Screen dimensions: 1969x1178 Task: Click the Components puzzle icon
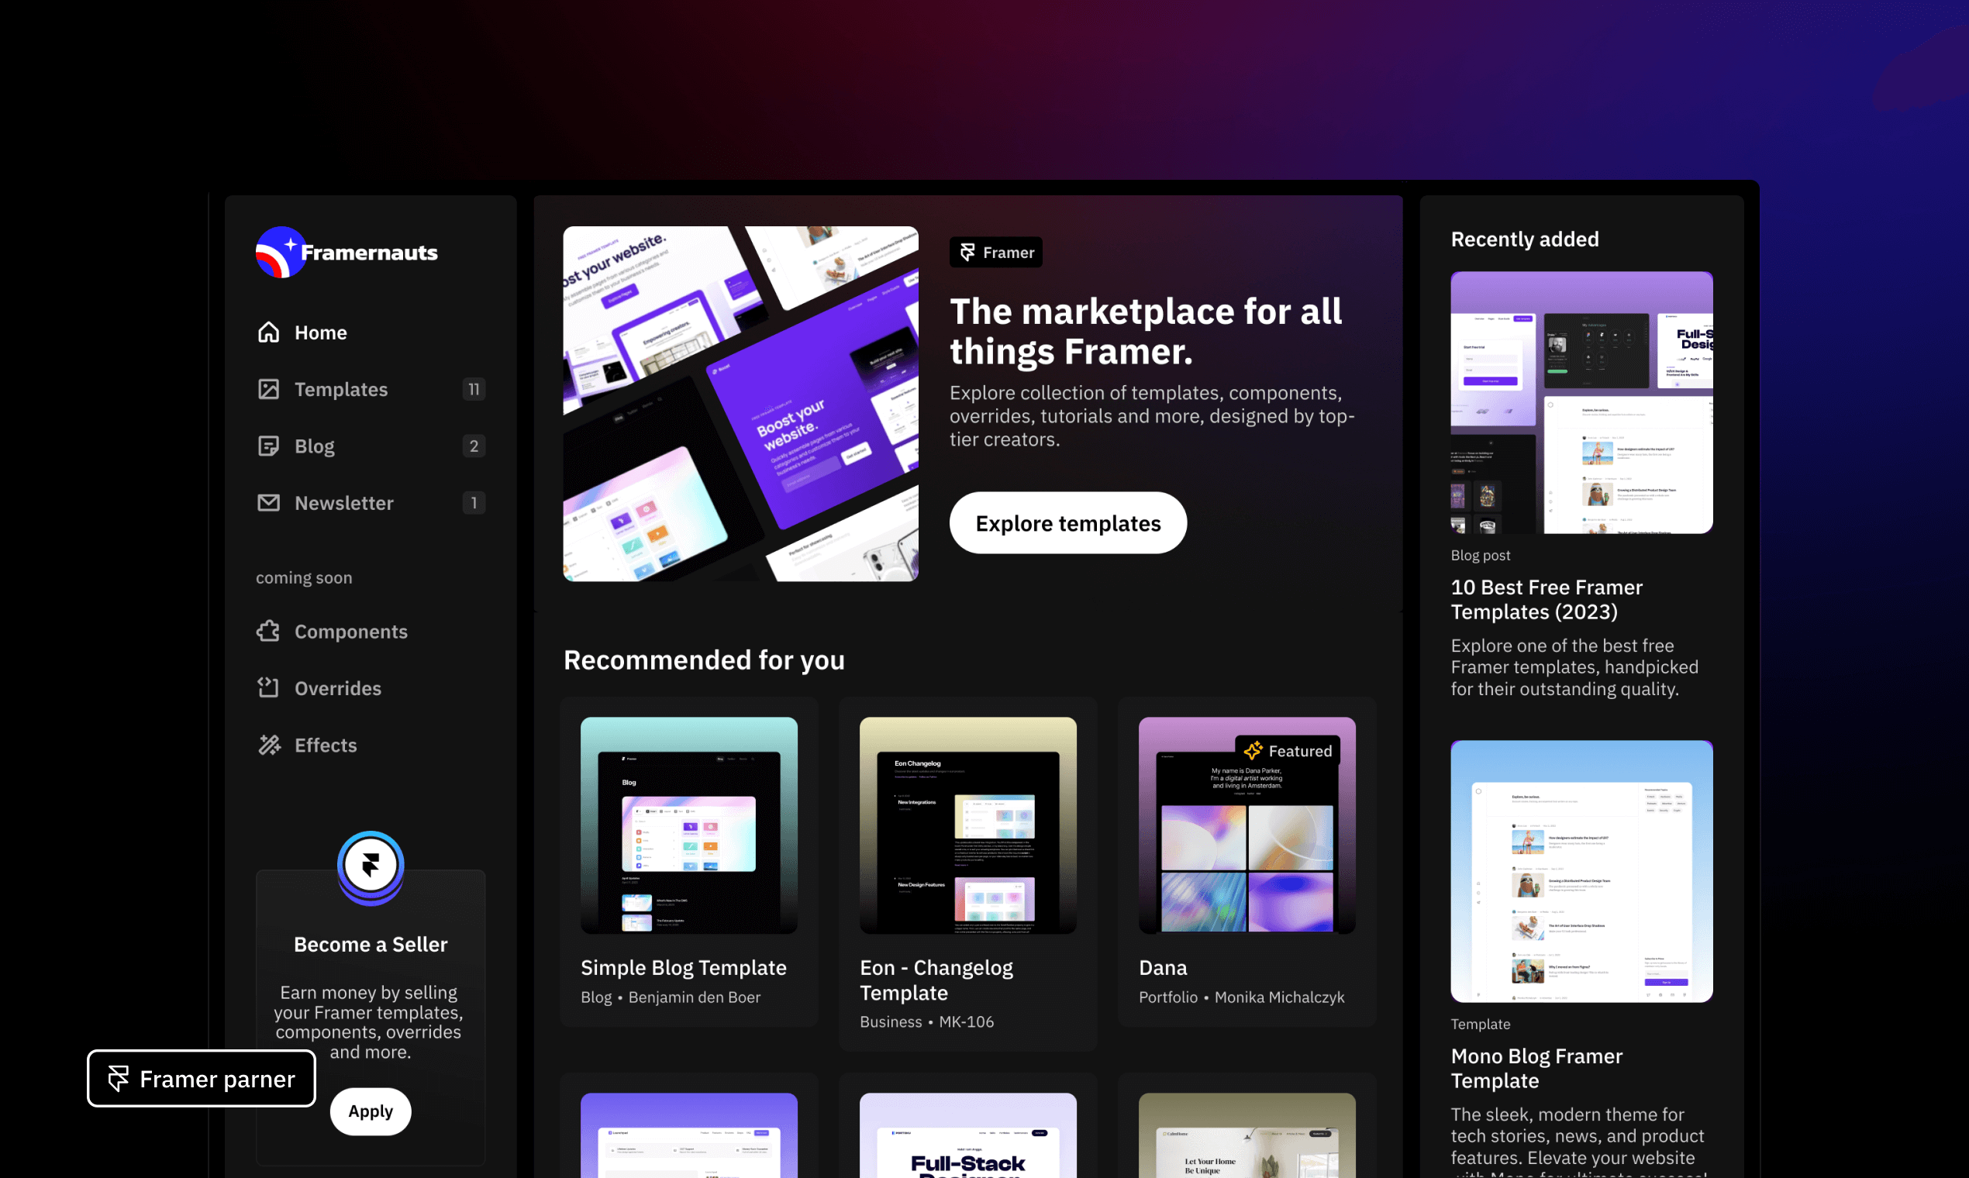tap(268, 631)
